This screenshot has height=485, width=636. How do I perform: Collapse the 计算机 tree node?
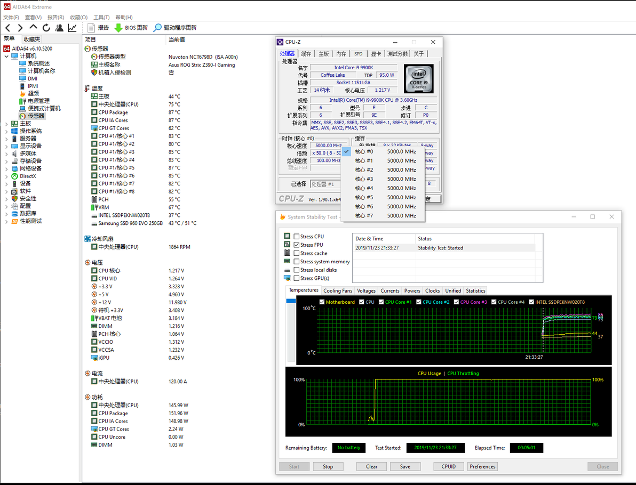[6, 56]
